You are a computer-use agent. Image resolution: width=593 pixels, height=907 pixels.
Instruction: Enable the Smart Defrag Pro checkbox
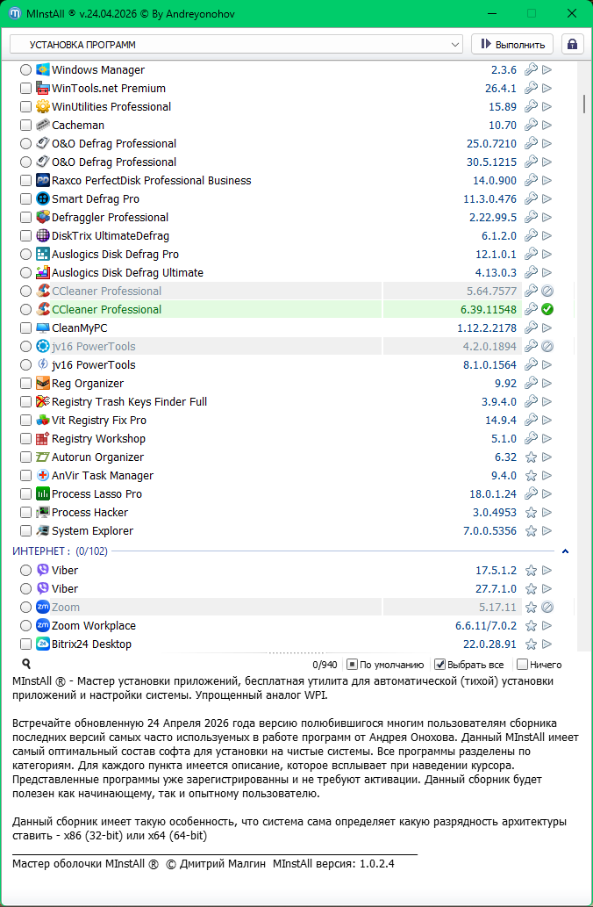pos(26,199)
